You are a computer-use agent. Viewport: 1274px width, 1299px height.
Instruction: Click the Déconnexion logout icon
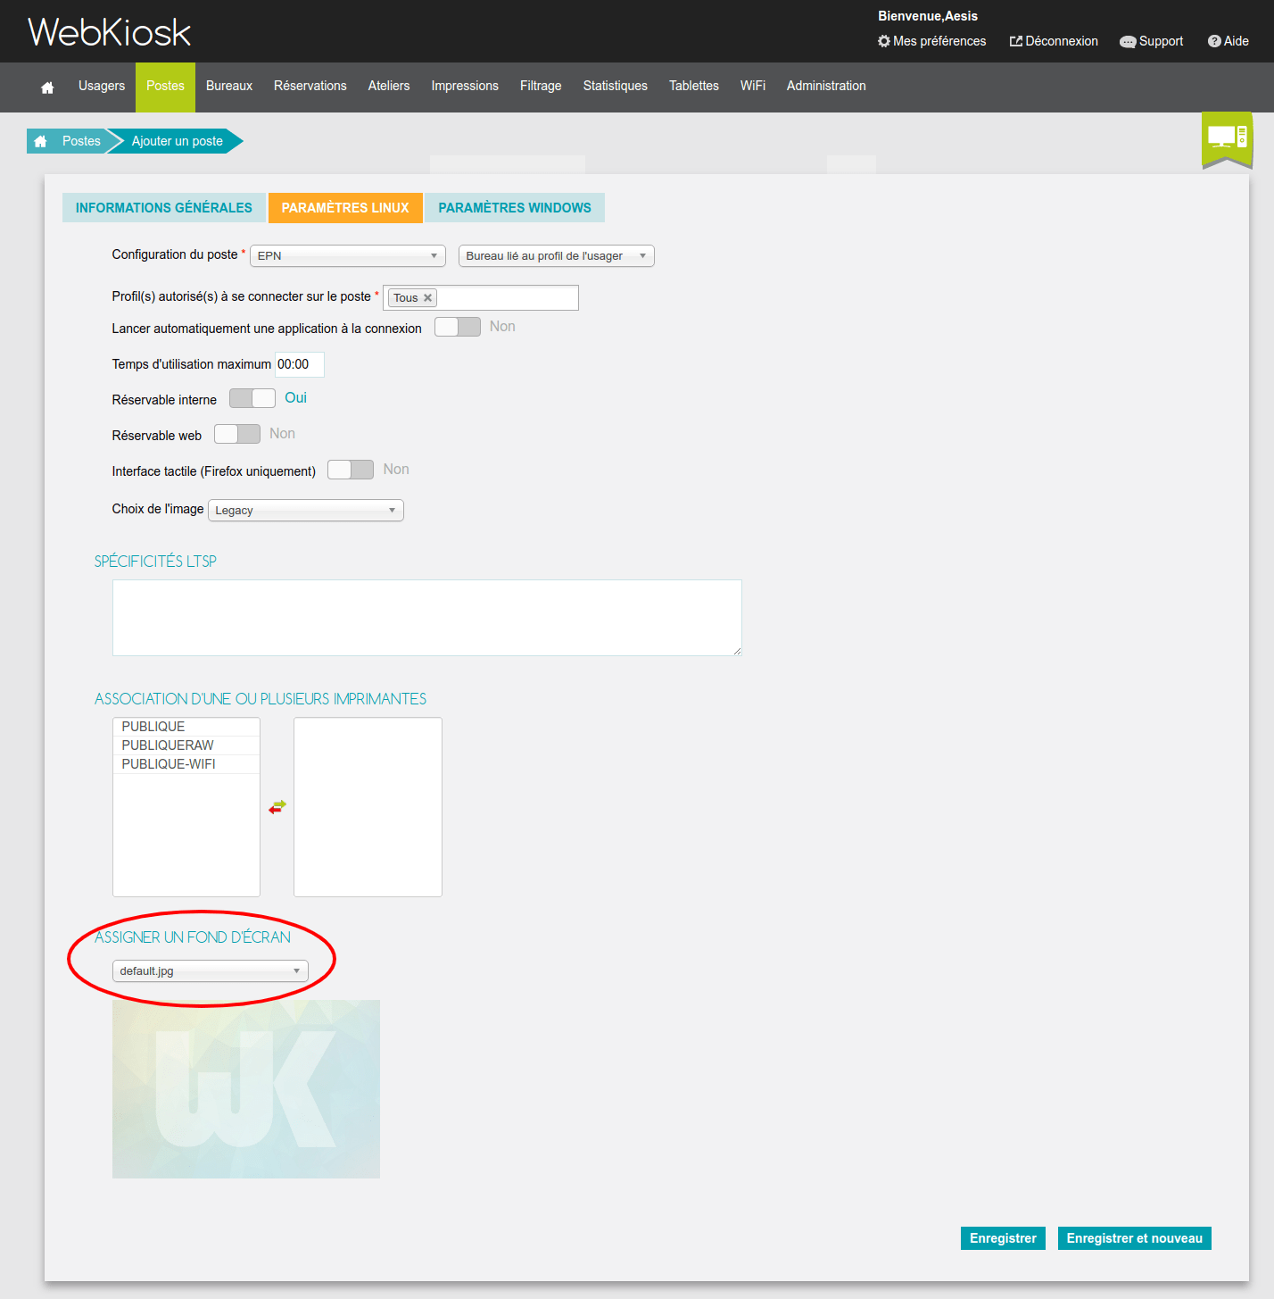[x=1015, y=41]
